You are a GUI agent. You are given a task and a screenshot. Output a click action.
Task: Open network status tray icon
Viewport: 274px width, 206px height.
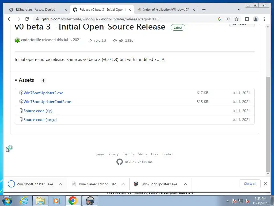tap(241, 201)
